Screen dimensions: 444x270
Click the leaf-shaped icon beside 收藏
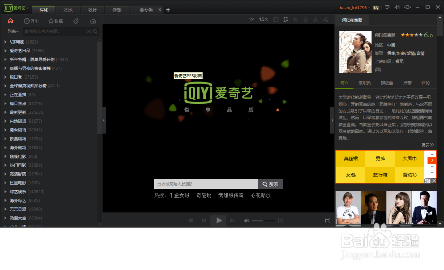pos(76,21)
